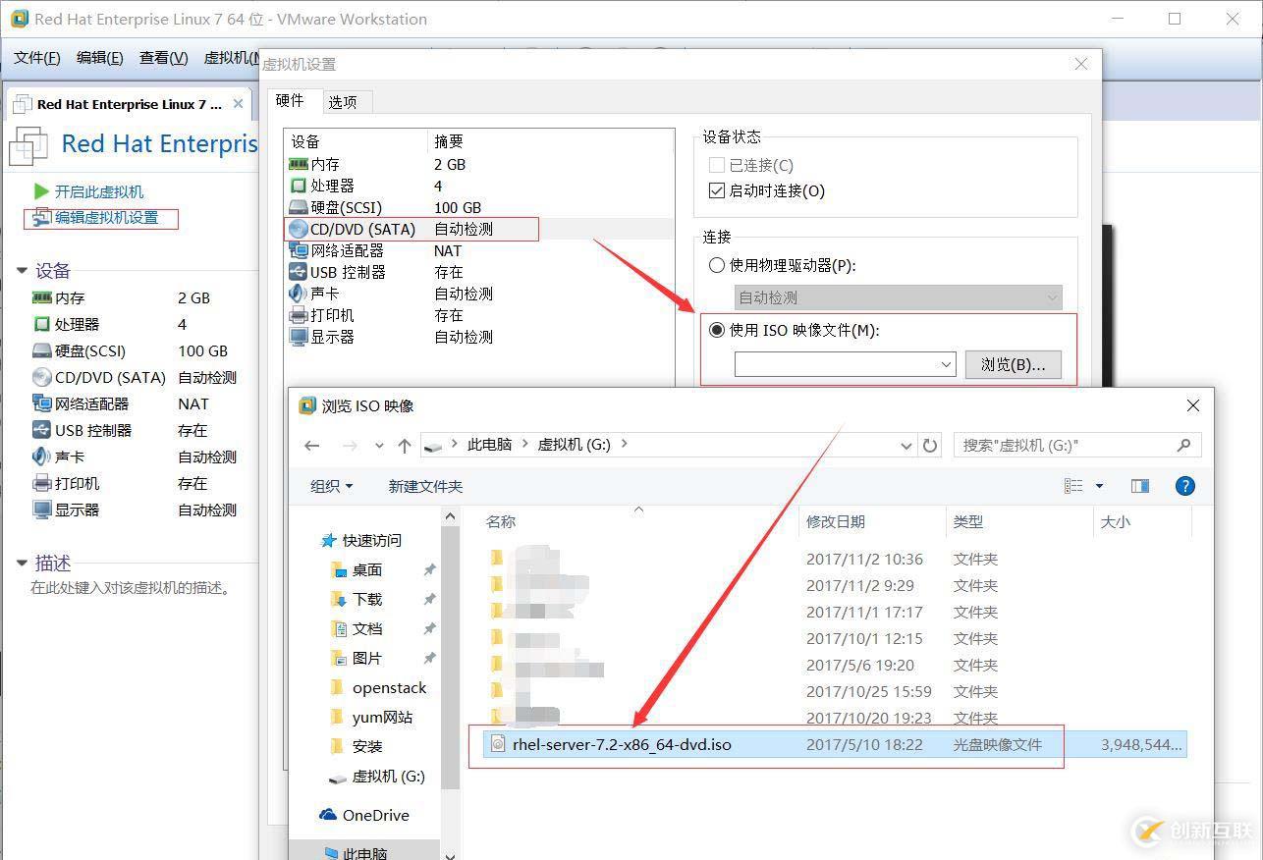Image resolution: width=1263 pixels, height=860 pixels.
Task: Click the view layout icon in browse dialog
Action: pos(1073,486)
